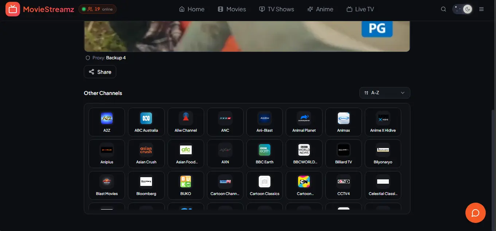Open the CN Cartoon Network tile
496x231 pixels.
tap(304, 185)
